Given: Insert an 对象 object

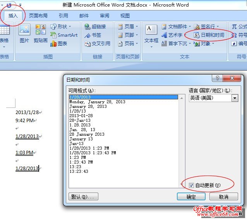Looking at the screenshot, I should pos(204,43).
